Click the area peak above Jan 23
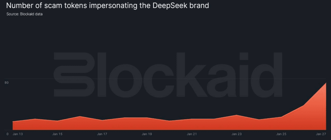The height and width of the screenshot is (140, 331). coord(237,115)
